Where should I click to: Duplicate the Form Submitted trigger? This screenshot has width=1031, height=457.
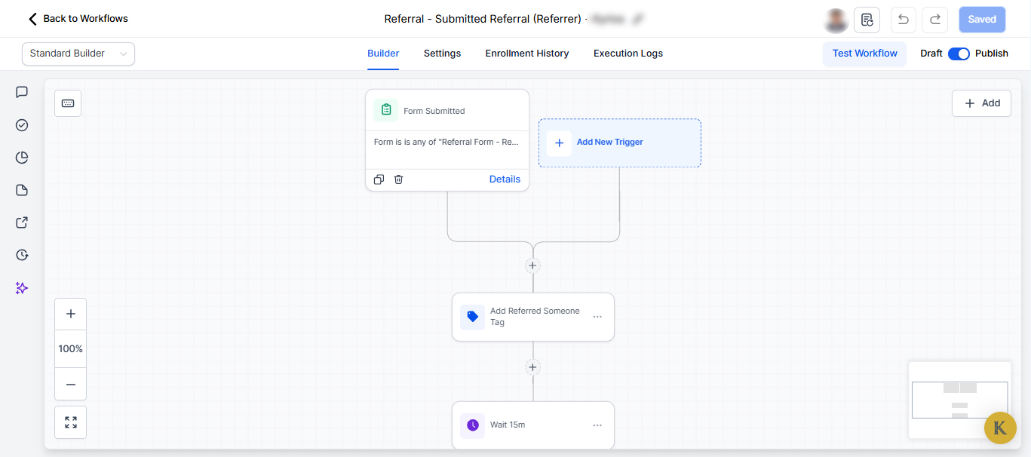click(x=379, y=179)
